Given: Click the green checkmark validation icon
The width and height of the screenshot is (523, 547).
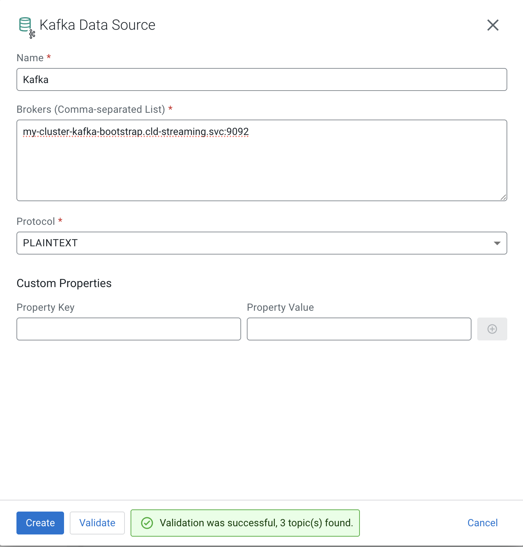Looking at the screenshot, I should click(x=147, y=523).
